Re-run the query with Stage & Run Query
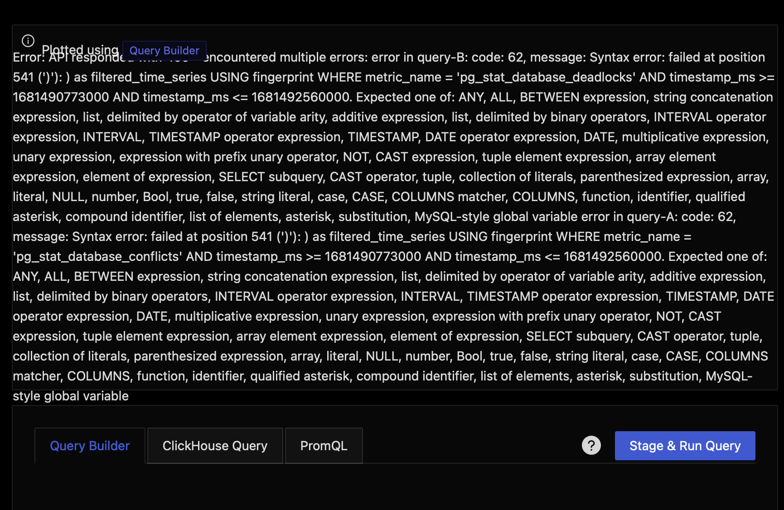Viewport: 784px width, 510px height. pos(684,445)
